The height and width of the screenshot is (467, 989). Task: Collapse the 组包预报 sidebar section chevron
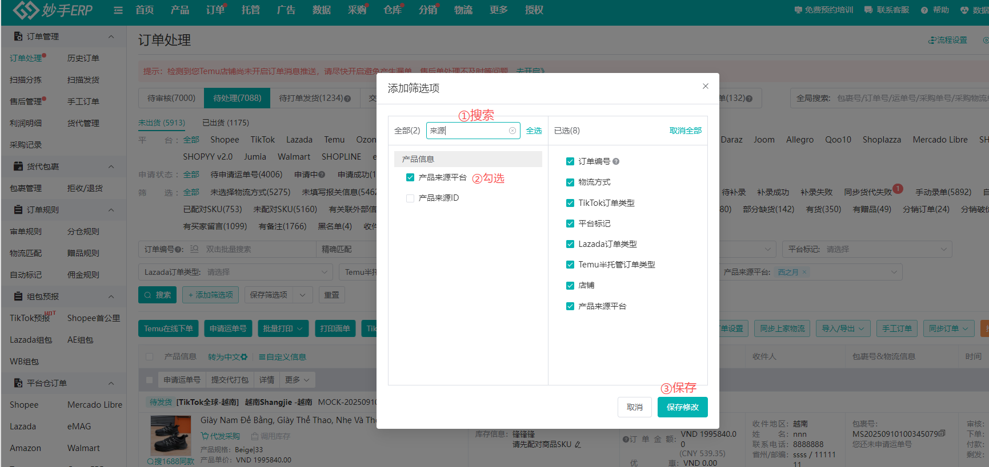[x=111, y=297]
